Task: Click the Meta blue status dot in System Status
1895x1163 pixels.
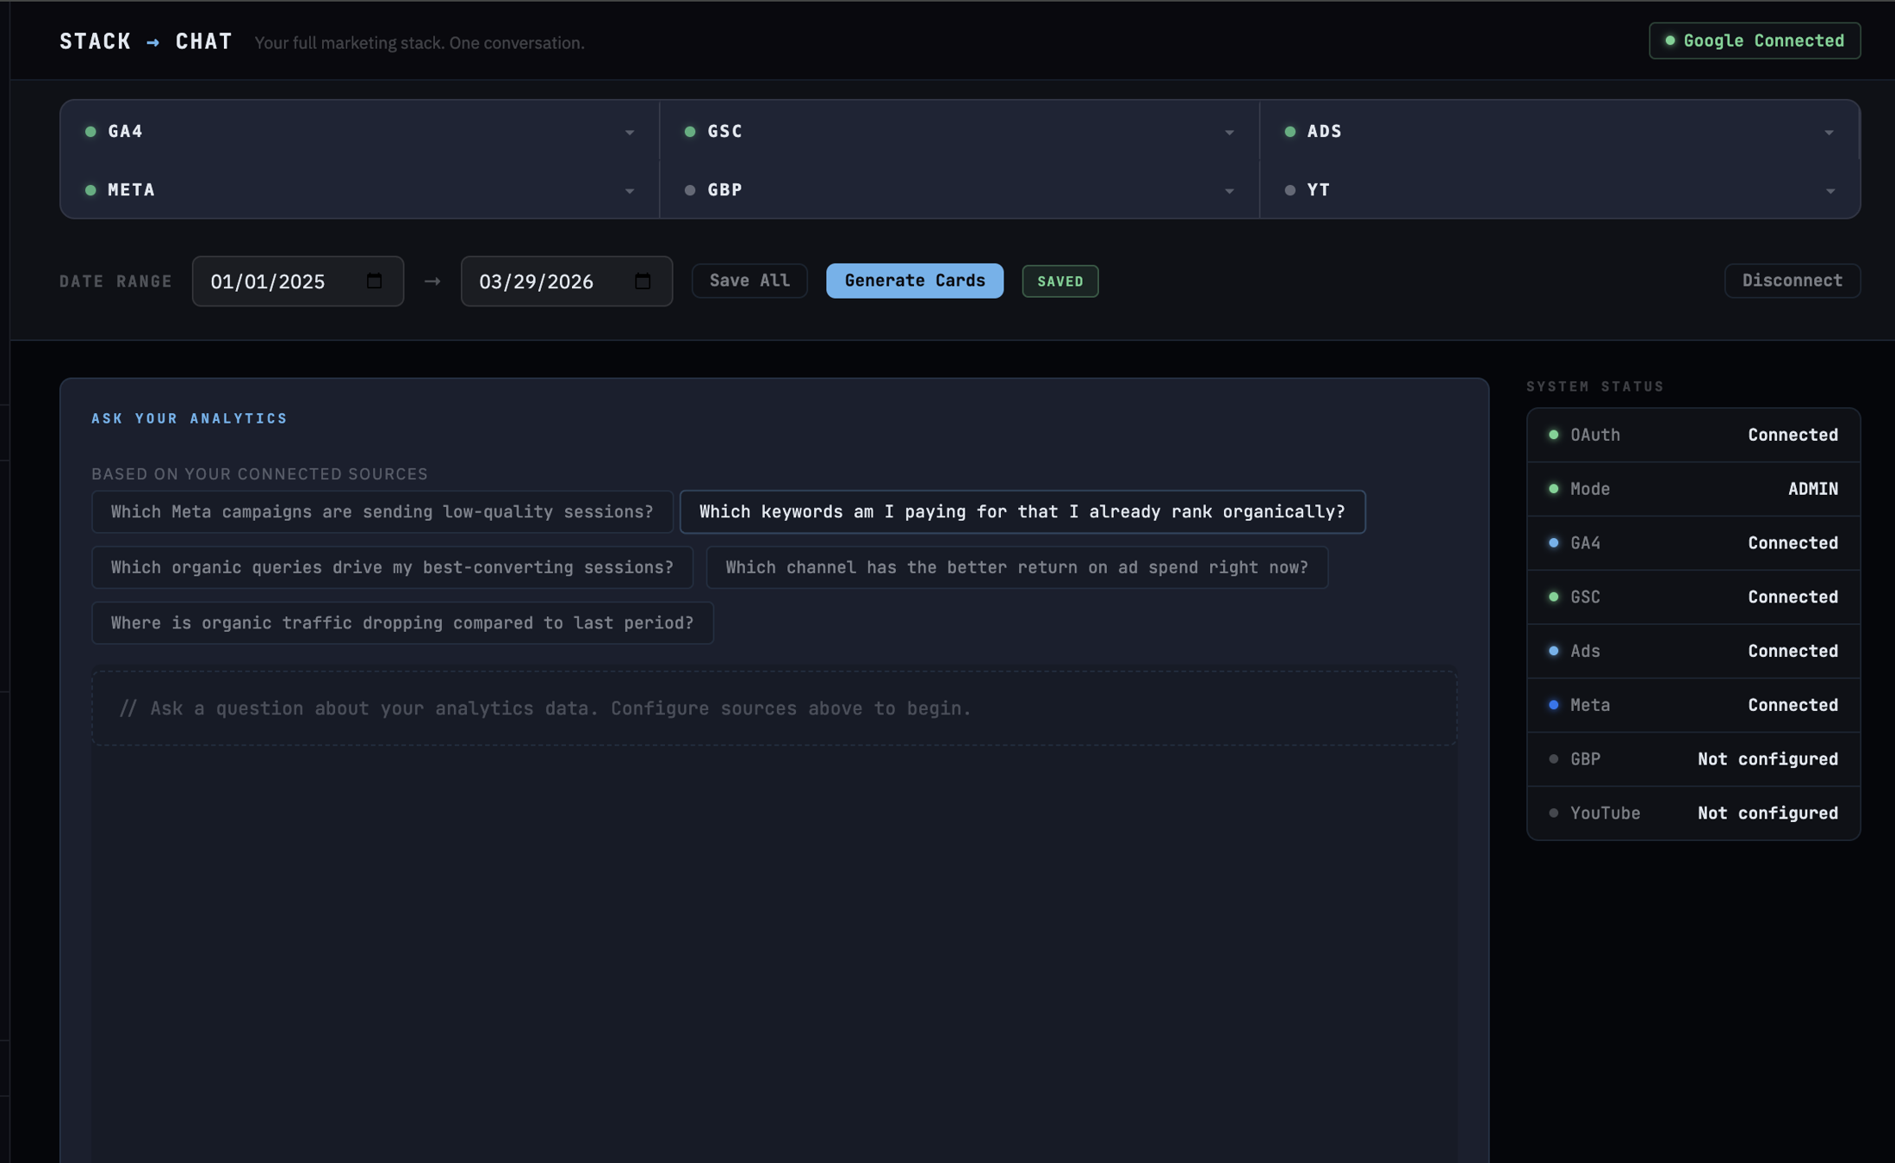Action: 1553,705
